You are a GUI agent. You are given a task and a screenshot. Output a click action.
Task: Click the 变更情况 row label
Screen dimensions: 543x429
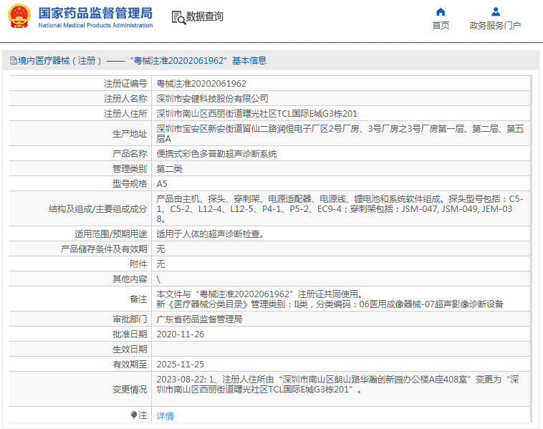[130, 390]
